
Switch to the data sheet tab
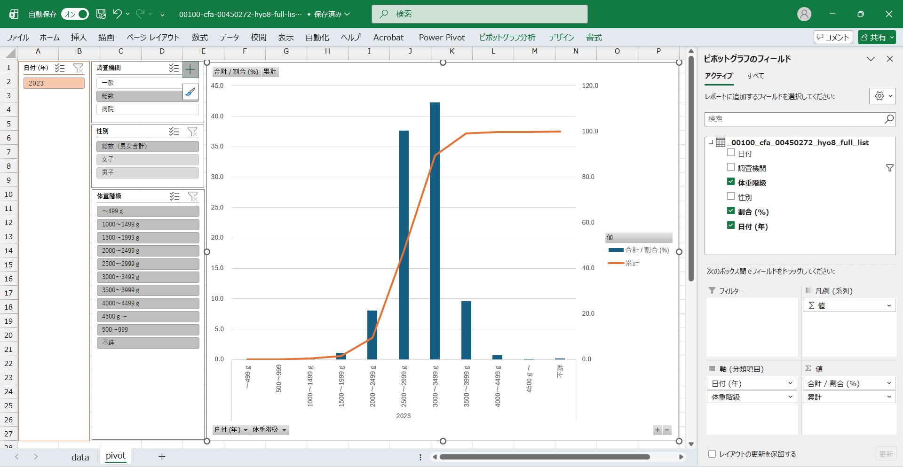80,457
